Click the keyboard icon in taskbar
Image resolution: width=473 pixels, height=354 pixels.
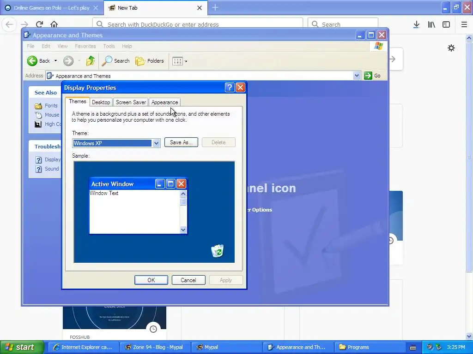(x=413, y=348)
